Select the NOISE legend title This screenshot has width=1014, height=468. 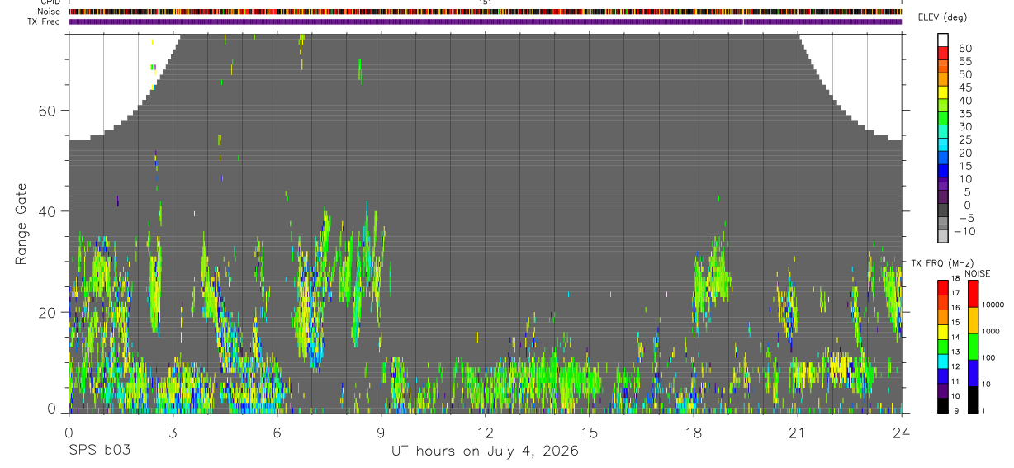point(977,274)
